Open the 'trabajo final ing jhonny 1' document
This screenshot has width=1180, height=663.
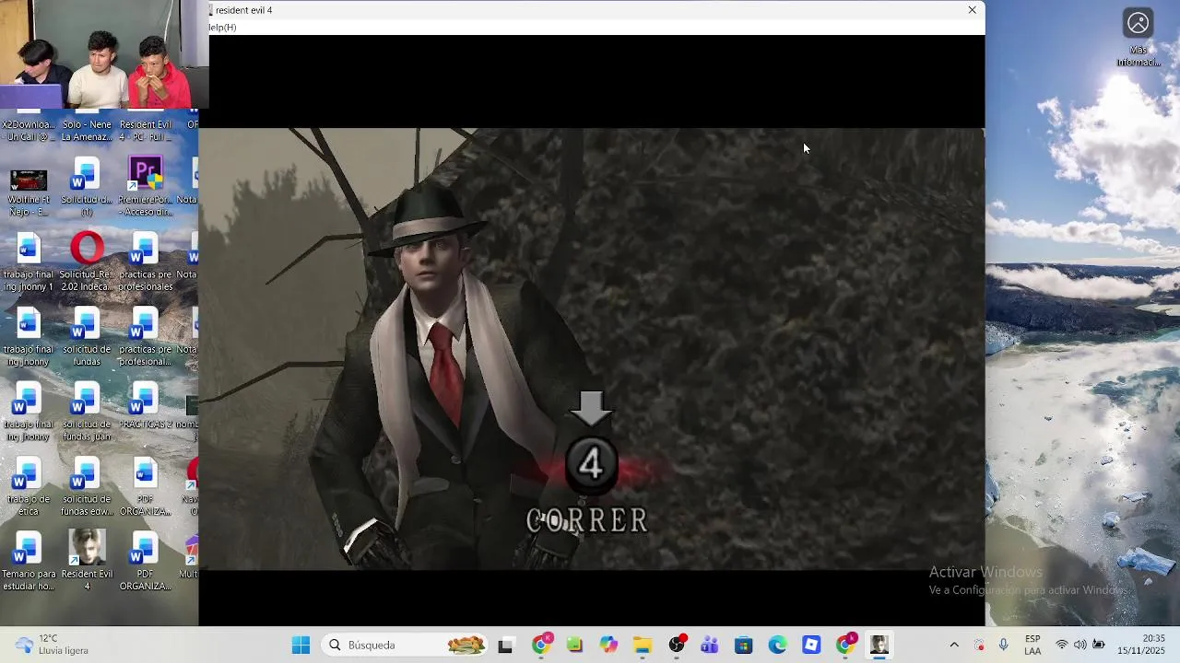[x=29, y=262]
